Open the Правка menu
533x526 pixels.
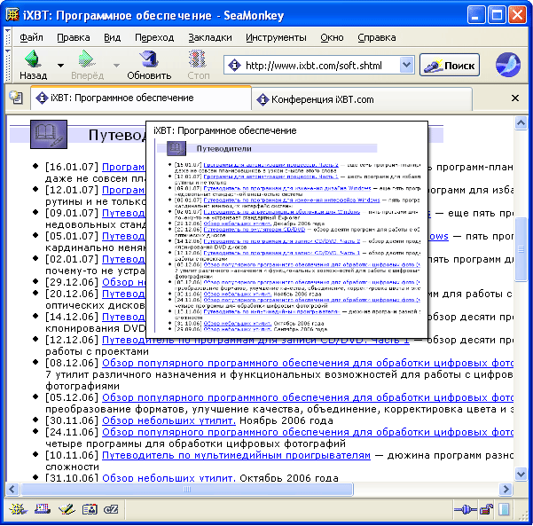tap(74, 37)
